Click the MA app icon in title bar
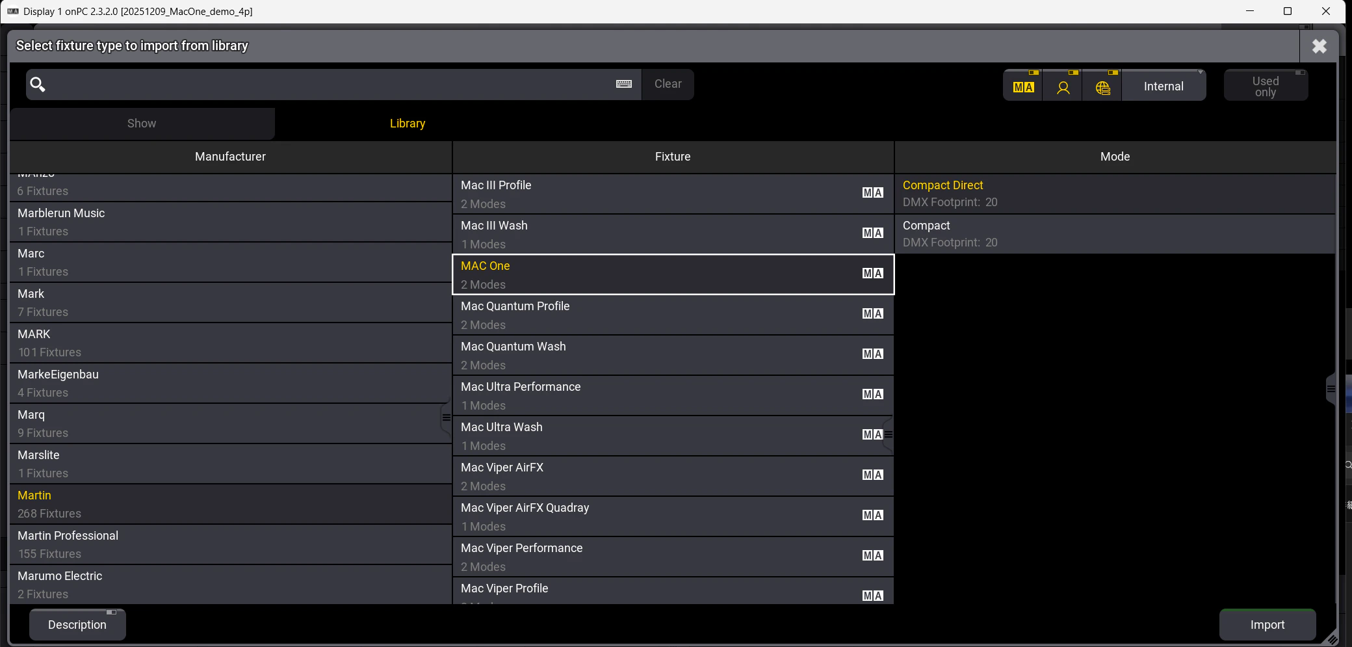 pos(13,11)
